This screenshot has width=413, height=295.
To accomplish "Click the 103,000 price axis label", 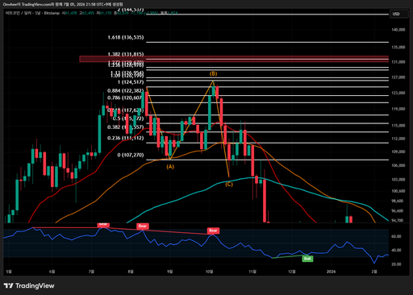I will (398, 180).
